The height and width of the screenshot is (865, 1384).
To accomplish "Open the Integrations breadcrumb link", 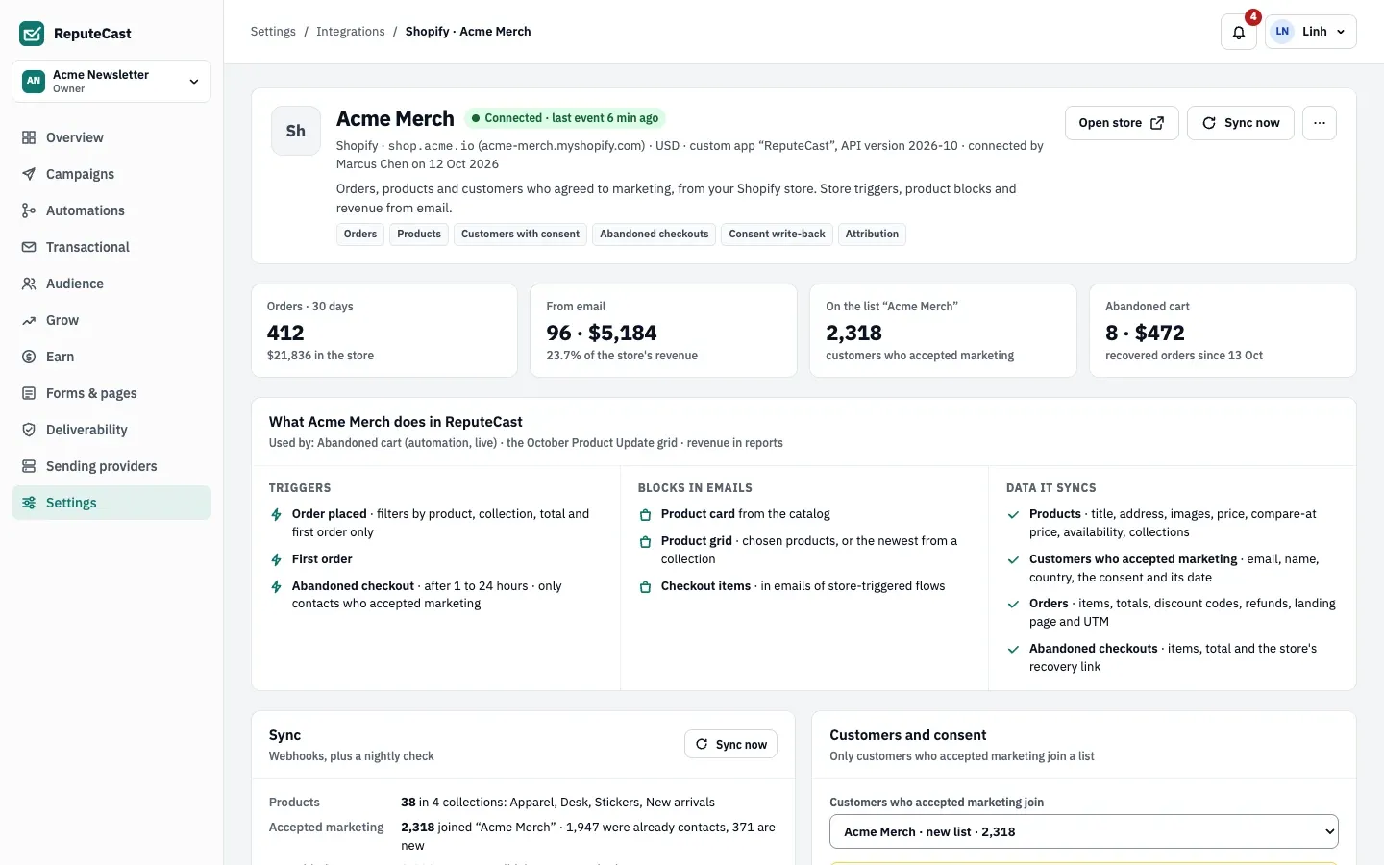I will click(x=351, y=32).
